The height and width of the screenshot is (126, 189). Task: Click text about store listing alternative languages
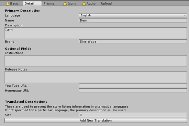(x=67, y=107)
